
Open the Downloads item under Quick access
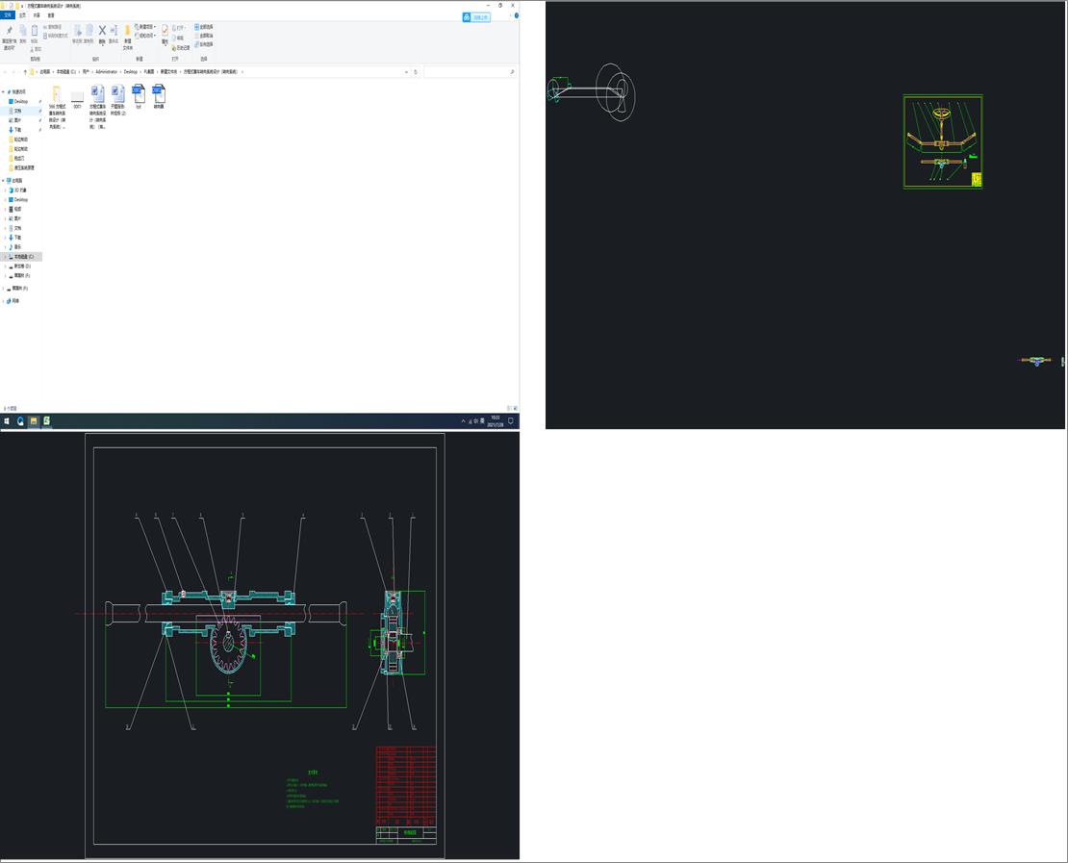click(x=17, y=130)
